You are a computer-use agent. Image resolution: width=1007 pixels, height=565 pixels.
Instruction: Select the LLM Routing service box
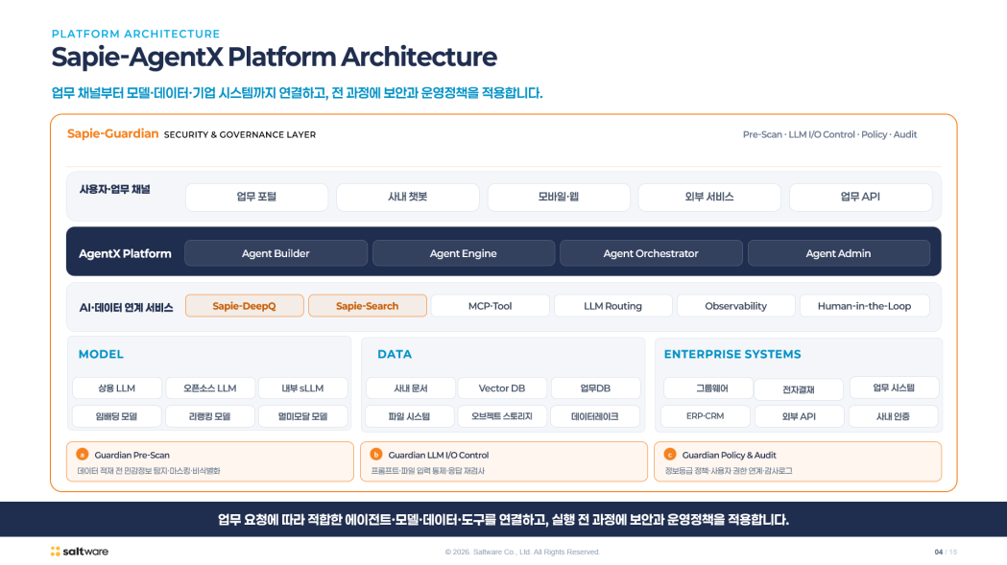(x=612, y=306)
